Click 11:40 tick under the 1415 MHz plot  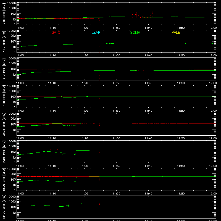148,111
